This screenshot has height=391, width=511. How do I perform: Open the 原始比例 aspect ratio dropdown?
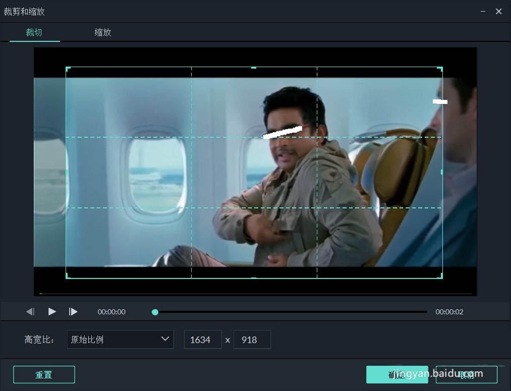[x=120, y=340]
